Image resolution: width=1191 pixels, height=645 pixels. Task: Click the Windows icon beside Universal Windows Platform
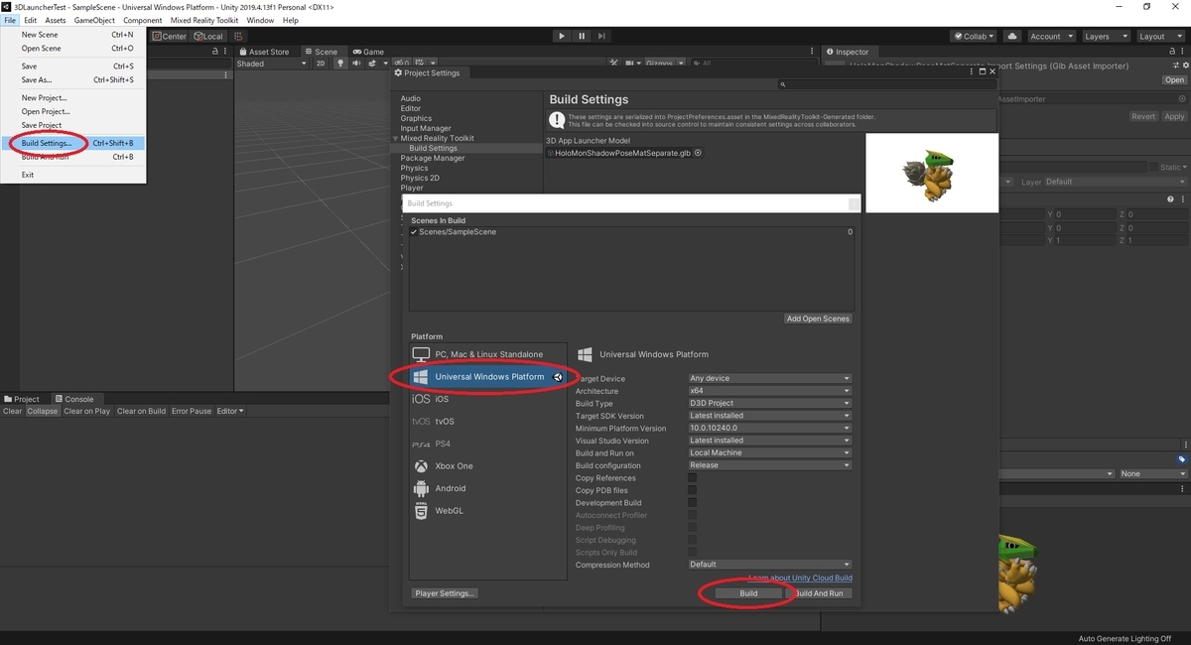coord(421,377)
